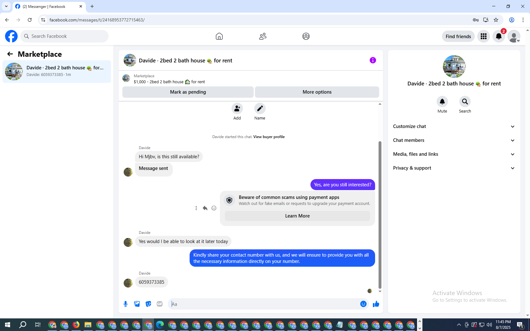Reply to the scam warning message

pos(205,208)
